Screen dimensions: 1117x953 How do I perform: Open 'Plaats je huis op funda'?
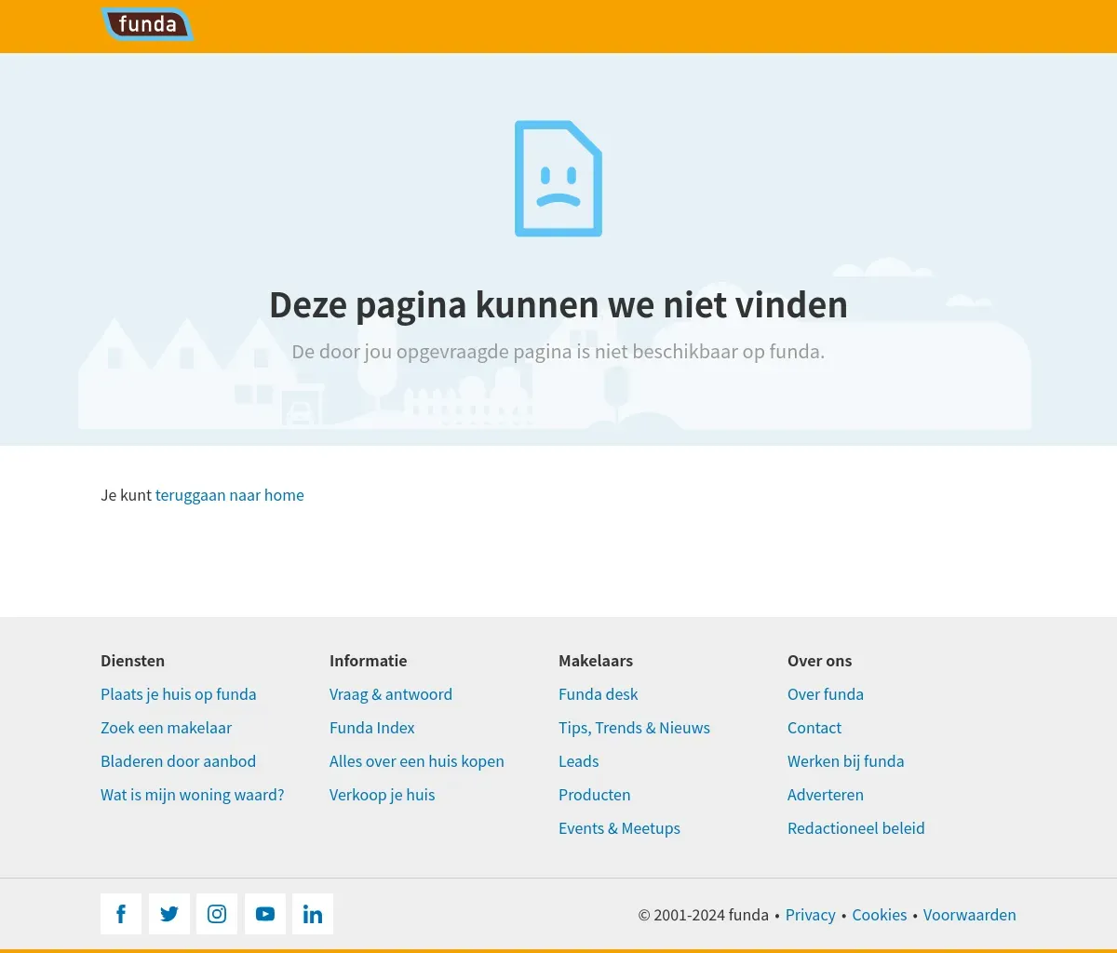coord(179,694)
